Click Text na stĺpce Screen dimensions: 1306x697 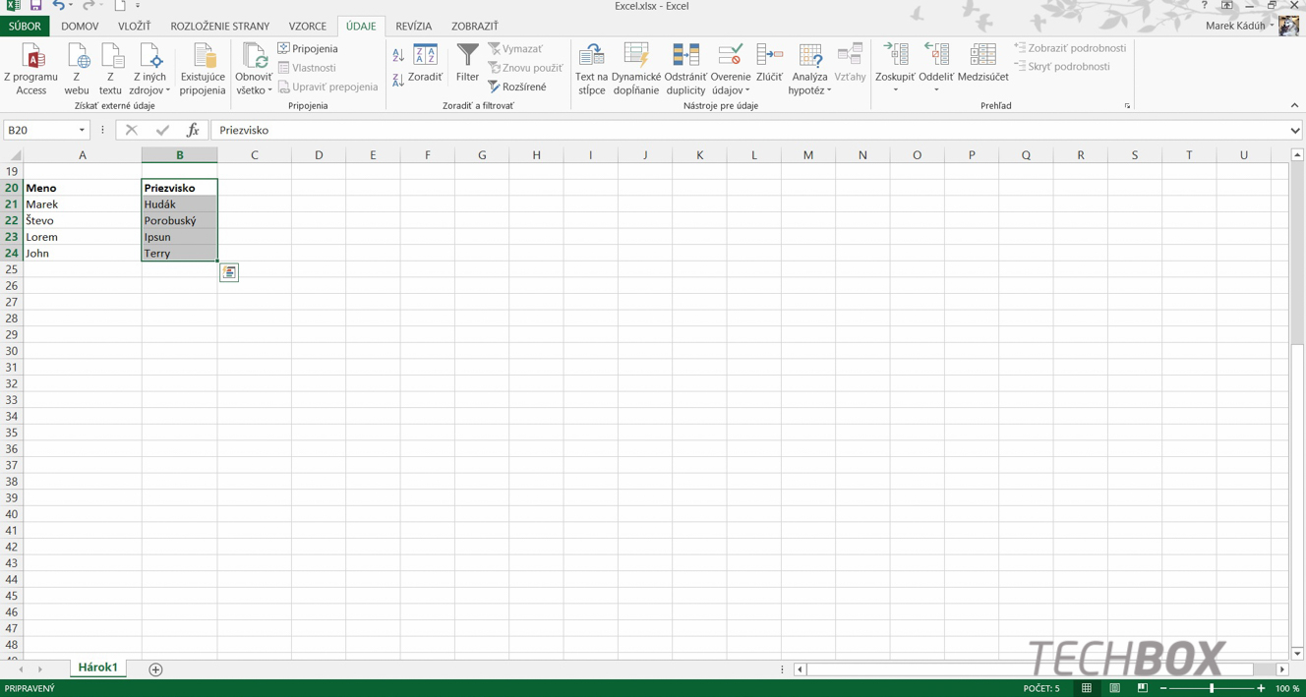pos(591,69)
